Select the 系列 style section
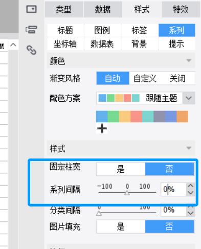Viewport: 201px width, 249px height. (x=177, y=30)
